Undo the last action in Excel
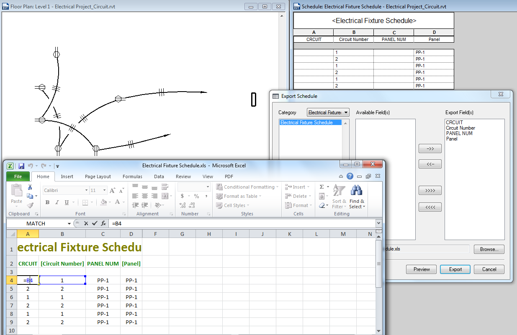Image resolution: width=517 pixels, height=335 pixels. (30, 166)
